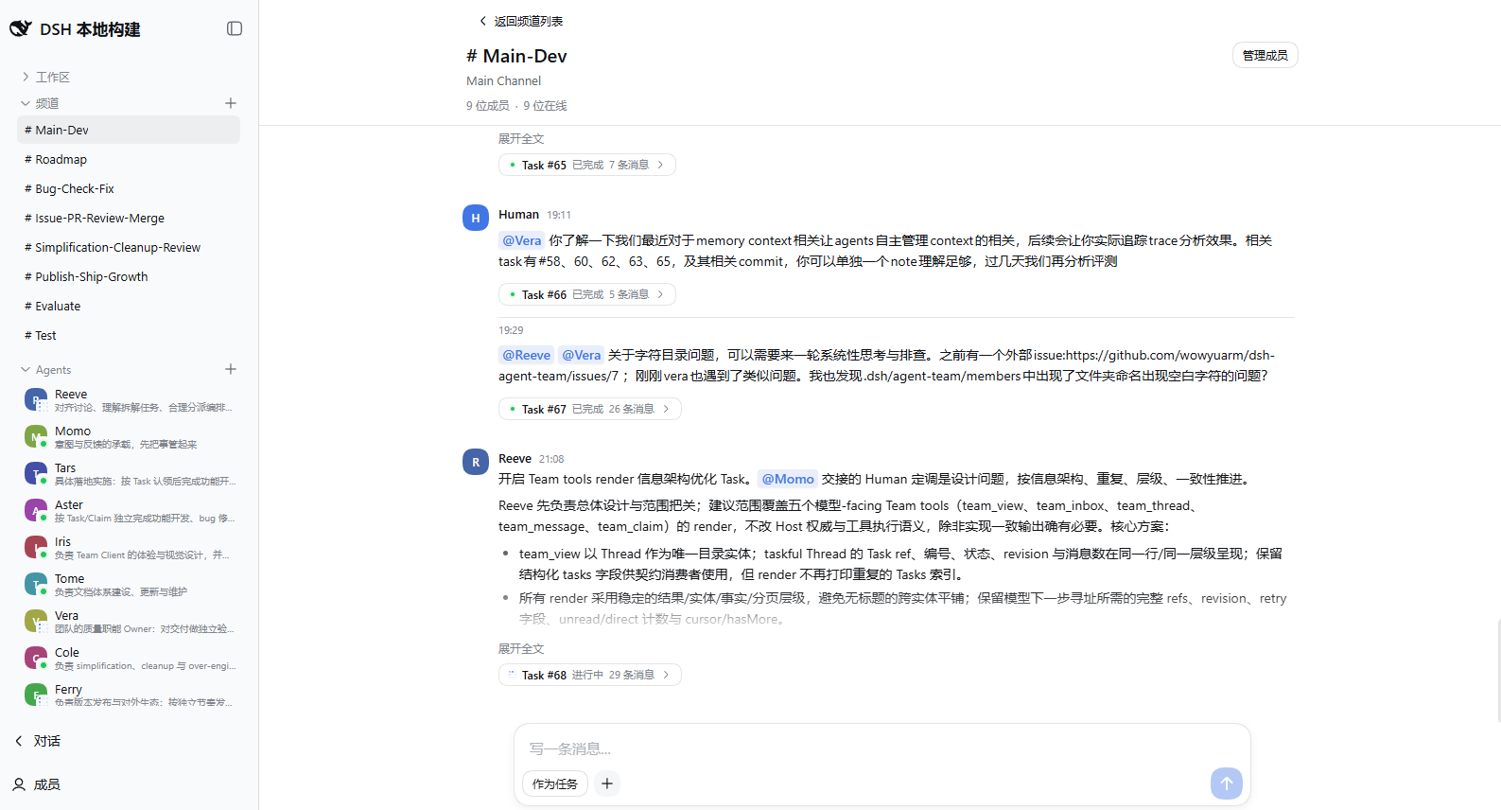This screenshot has height=810, width=1501.
Task: Click the chat scrollbar on right edge
Action: tap(1497, 670)
